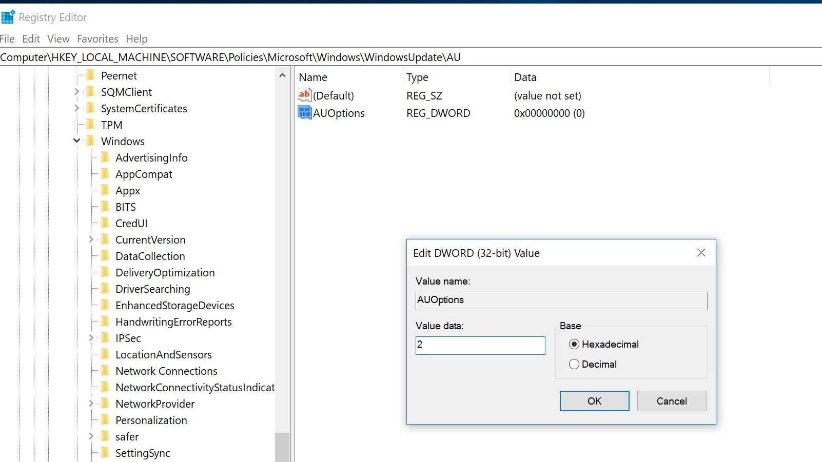Confirm the DWORD edit with OK

[x=594, y=401]
